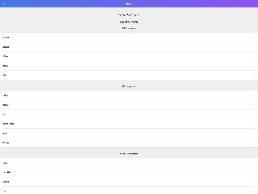Click chevron arrow on checkbox row
Viewport: 258px width, 194px height.
254,172
